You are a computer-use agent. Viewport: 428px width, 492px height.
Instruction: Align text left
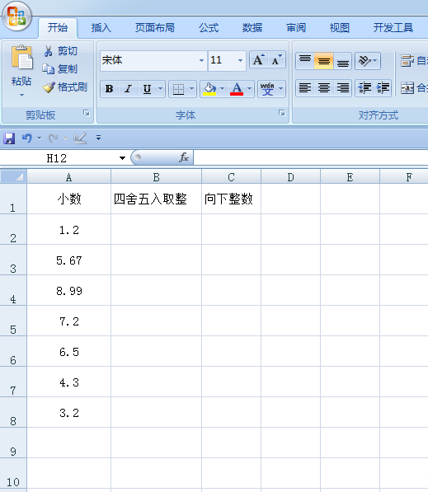[x=305, y=88]
